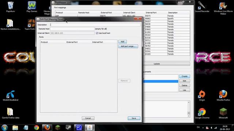Select mapping row with port 53341
The image size is (234, 131).
[x=166, y=51]
